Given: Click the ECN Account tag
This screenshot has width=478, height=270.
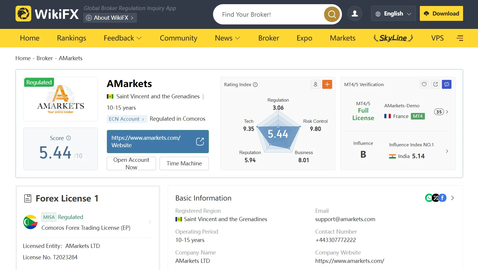Looking at the screenshot, I should [x=127, y=119].
